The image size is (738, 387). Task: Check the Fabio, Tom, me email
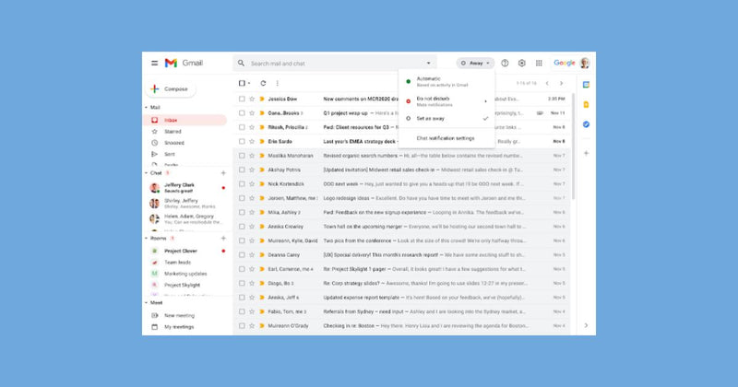(242, 311)
